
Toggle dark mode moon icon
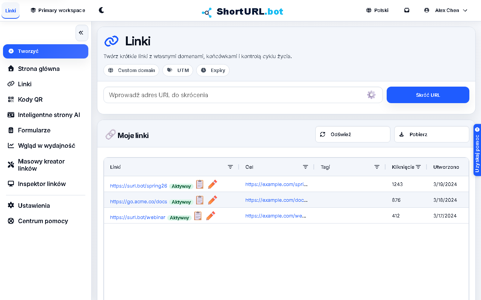pos(101,10)
